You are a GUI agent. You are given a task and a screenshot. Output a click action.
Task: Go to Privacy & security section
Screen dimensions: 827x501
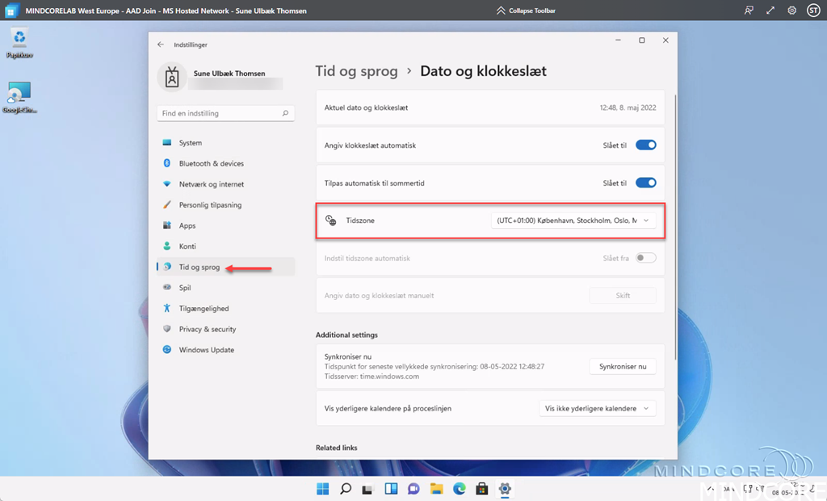tap(208, 329)
